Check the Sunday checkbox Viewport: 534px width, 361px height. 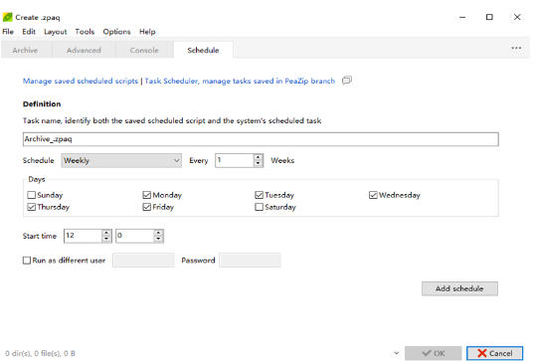(32, 195)
